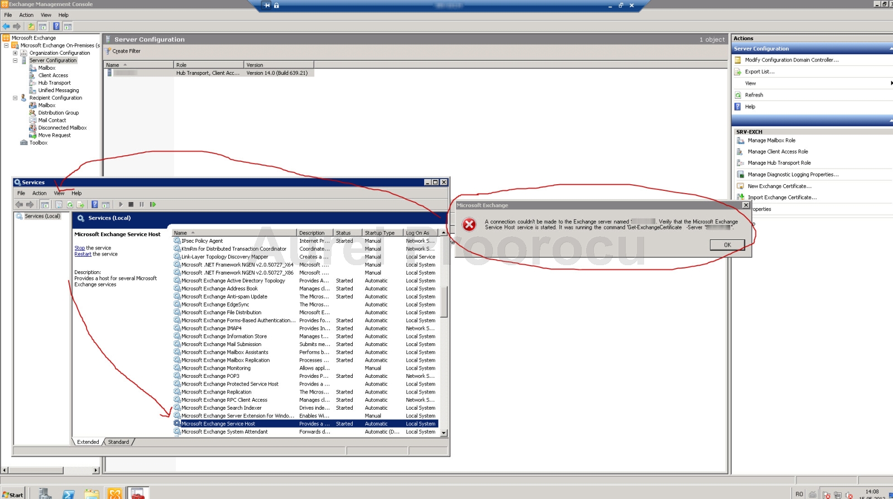Viewport: 893px width, 499px height.
Task: Click Import Exchange Certificate action
Action: tap(782, 197)
